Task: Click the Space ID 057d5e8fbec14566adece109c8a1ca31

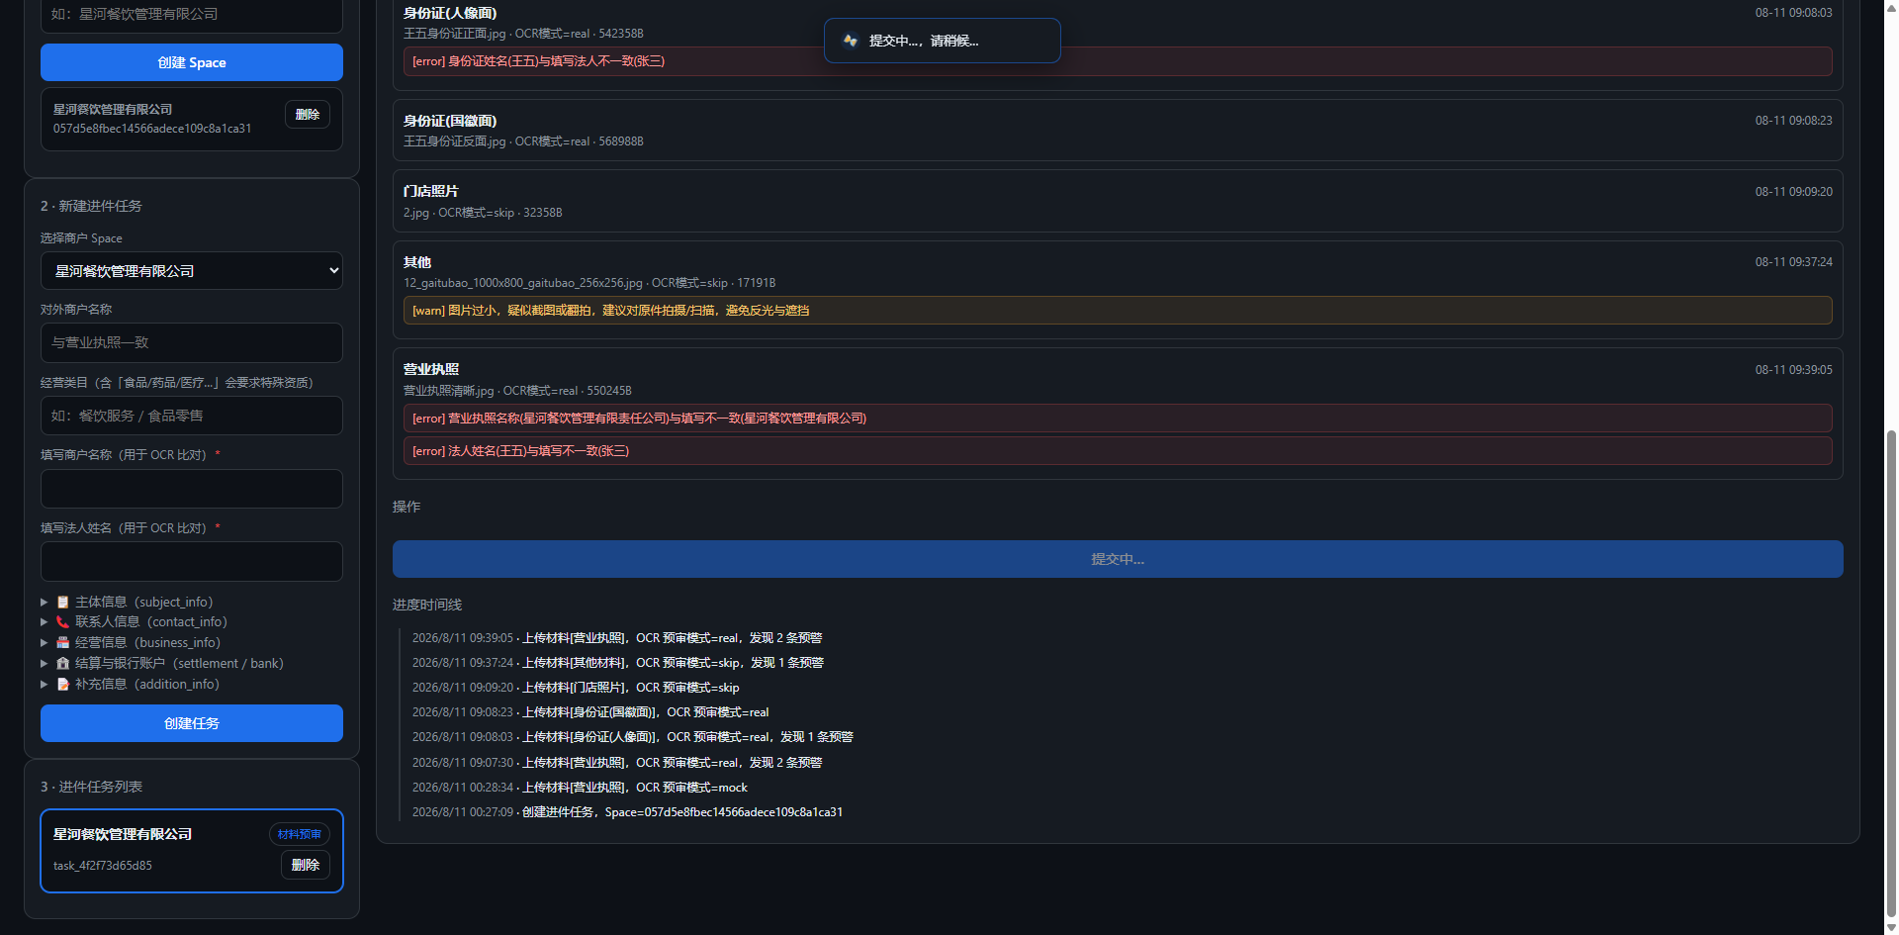Action: tap(152, 129)
